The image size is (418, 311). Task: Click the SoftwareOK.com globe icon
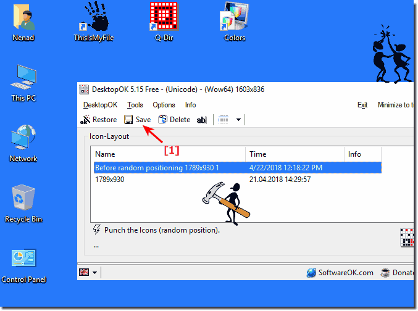[x=311, y=273]
